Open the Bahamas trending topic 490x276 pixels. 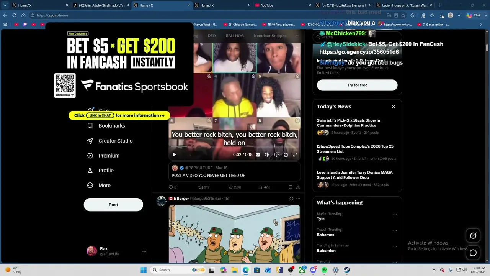pyautogui.click(x=325, y=235)
